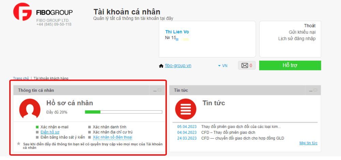The image size is (341, 160).
Task: Expand the VN language dropdown
Action: [222, 66]
